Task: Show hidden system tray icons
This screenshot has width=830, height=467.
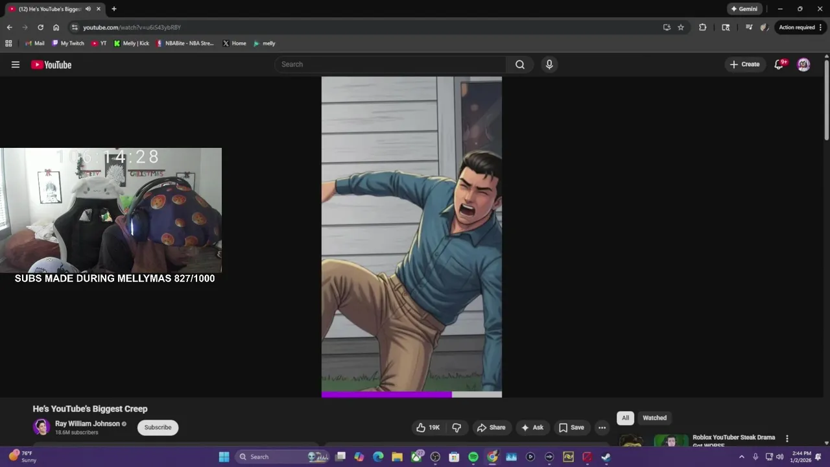Action: (x=742, y=457)
